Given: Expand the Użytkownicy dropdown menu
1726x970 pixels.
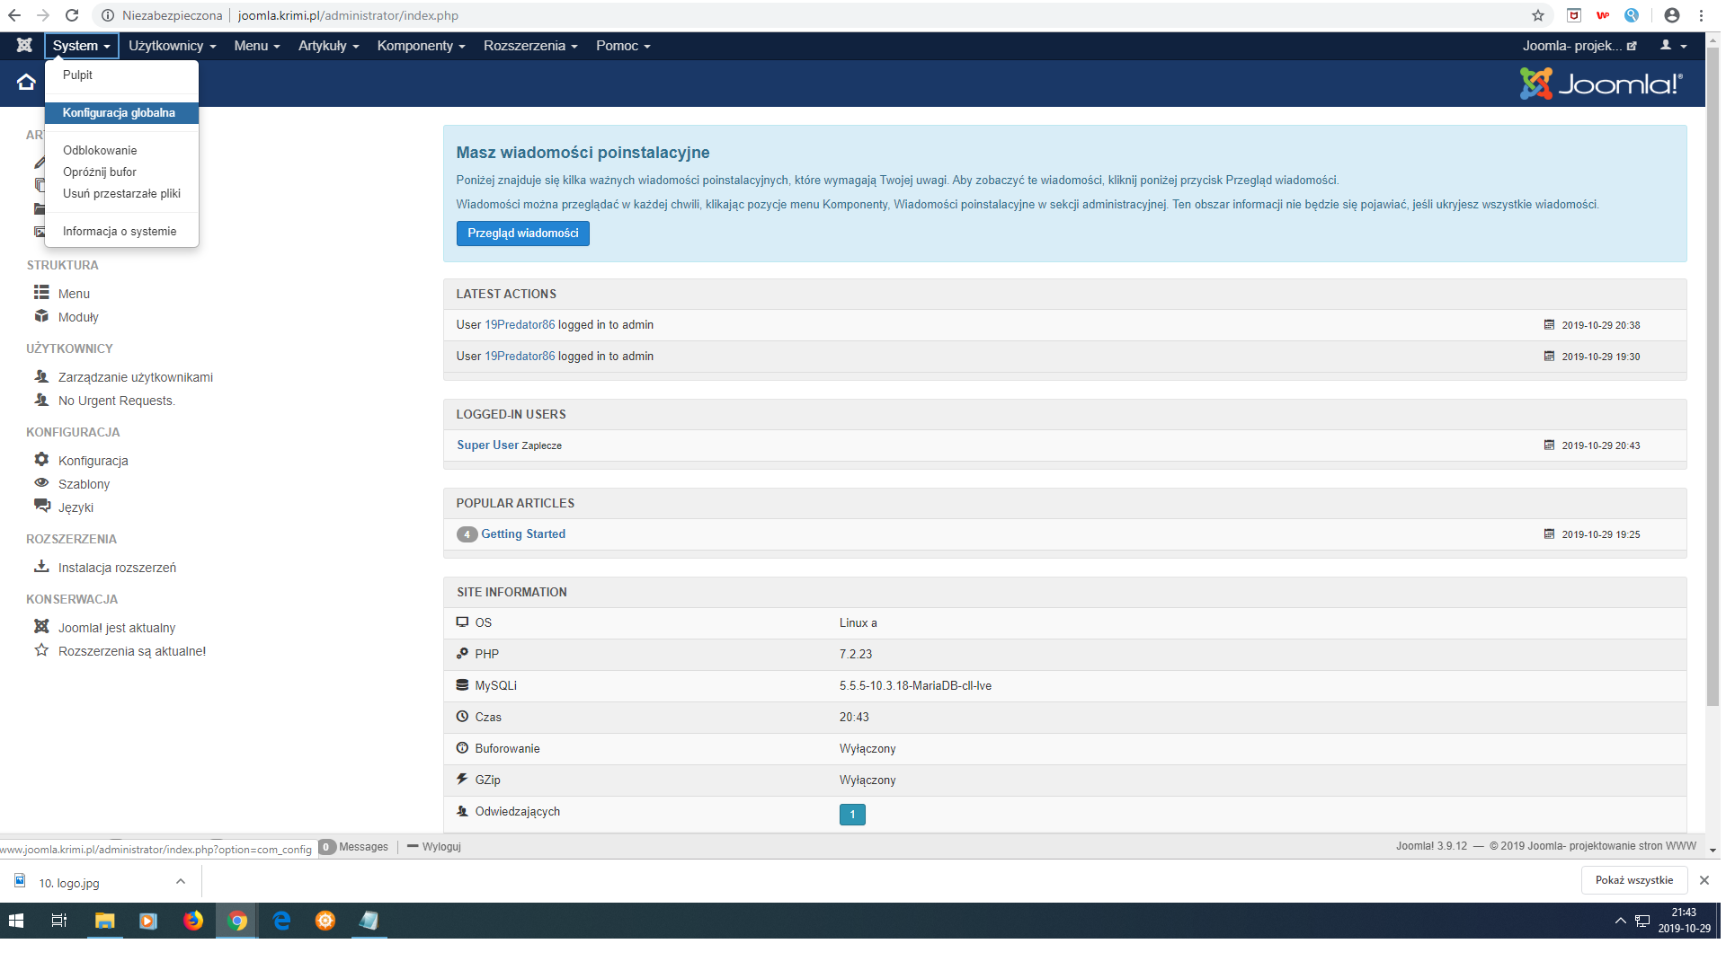Looking at the screenshot, I should coord(172,46).
